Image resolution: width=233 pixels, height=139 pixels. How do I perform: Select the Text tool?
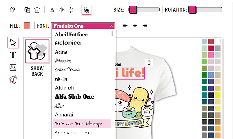pyautogui.click(x=13, y=55)
